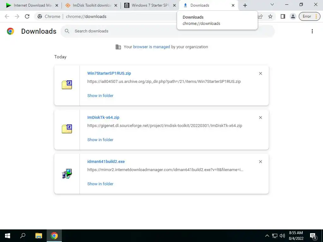
Task: Remove idman641build2.exe from the downloads list
Action: [260, 162]
